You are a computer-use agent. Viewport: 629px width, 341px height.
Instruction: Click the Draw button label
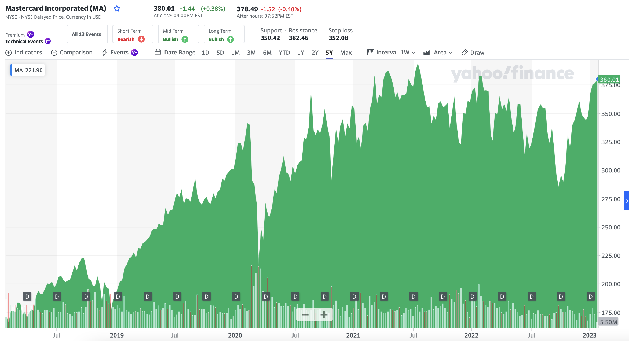[477, 53]
